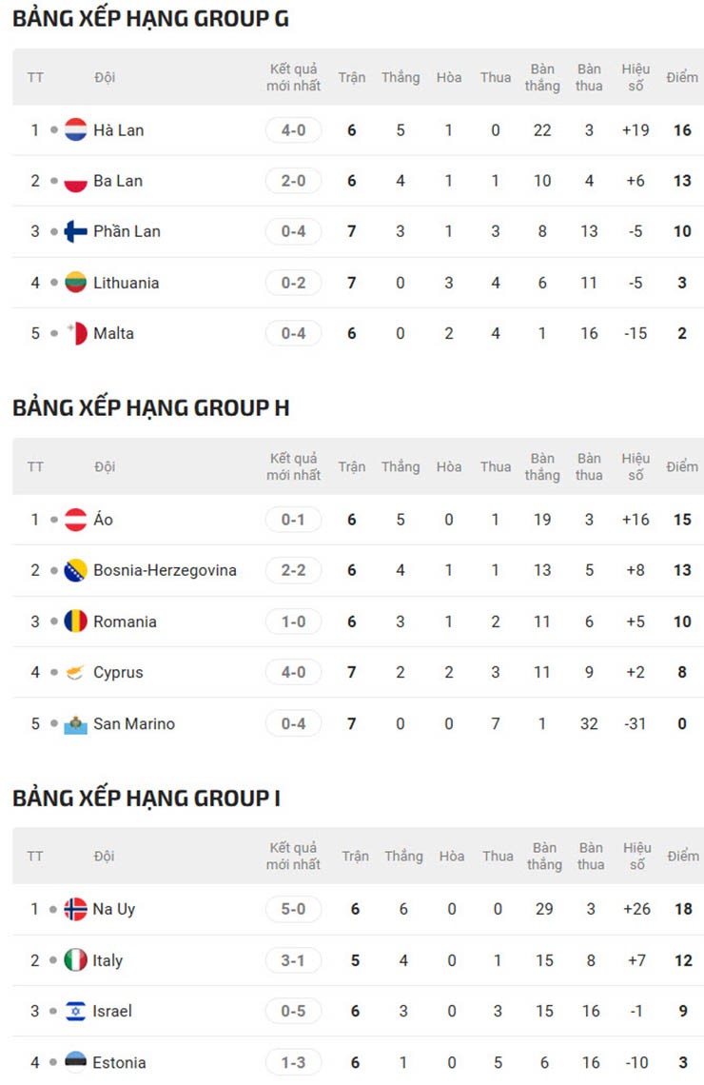This screenshot has height=1085, width=704.
Task: Click the Netherlands flag icon
Action: pyautogui.click(x=76, y=130)
